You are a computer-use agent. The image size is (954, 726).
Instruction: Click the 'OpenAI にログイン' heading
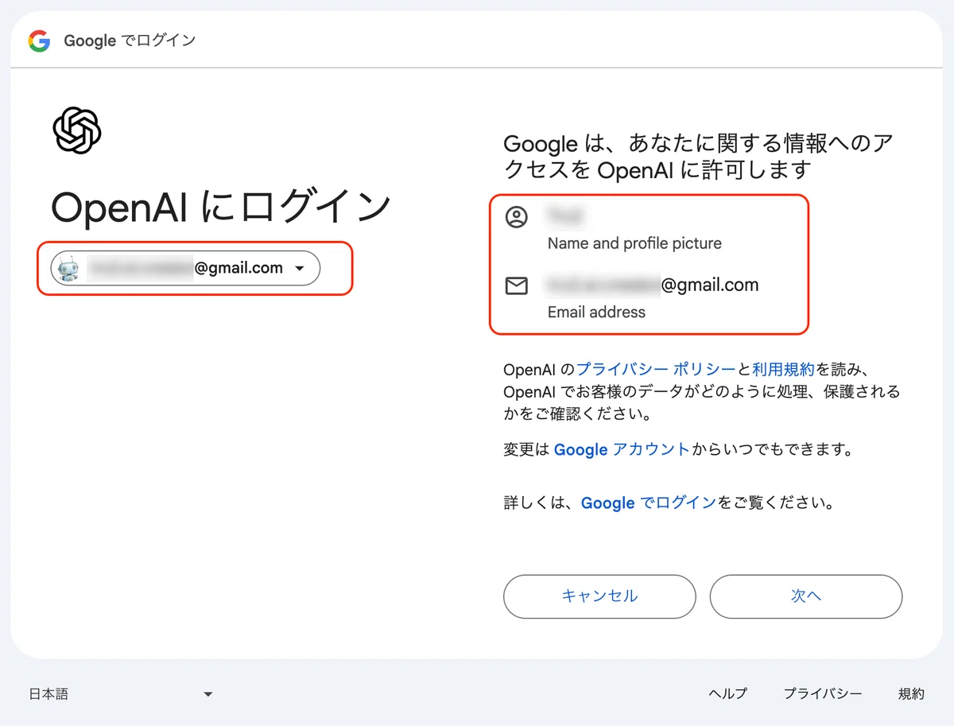[x=221, y=208]
